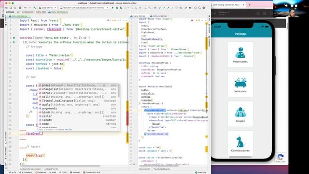Open the Problems tool window
Screen dimensions: 309x174
[26, 173]
